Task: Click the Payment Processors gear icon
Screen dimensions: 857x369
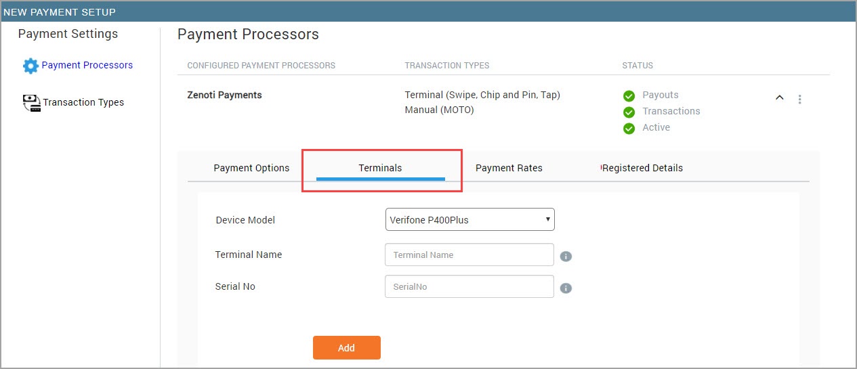Action: pyautogui.click(x=30, y=66)
